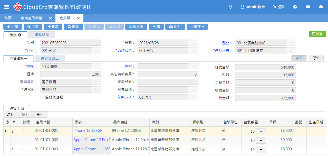Expand the 付款方式 dropdown arrow
328x157 pixels.
coord(193,97)
